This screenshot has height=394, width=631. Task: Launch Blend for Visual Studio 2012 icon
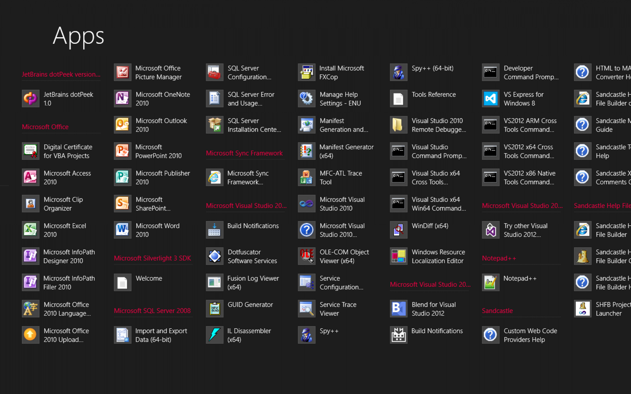(x=399, y=309)
